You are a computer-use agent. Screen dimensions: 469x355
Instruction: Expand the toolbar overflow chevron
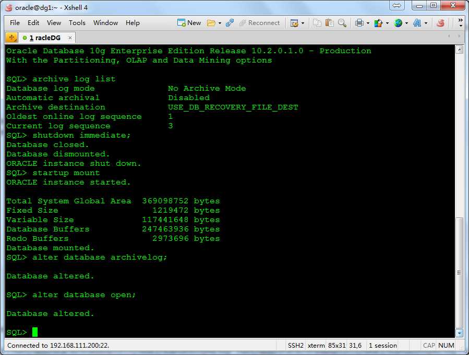pyautogui.click(x=461, y=22)
